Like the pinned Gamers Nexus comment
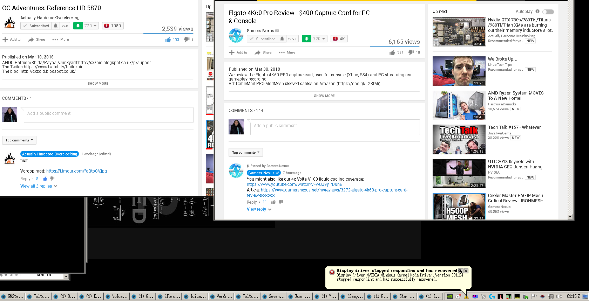 tap(273, 202)
